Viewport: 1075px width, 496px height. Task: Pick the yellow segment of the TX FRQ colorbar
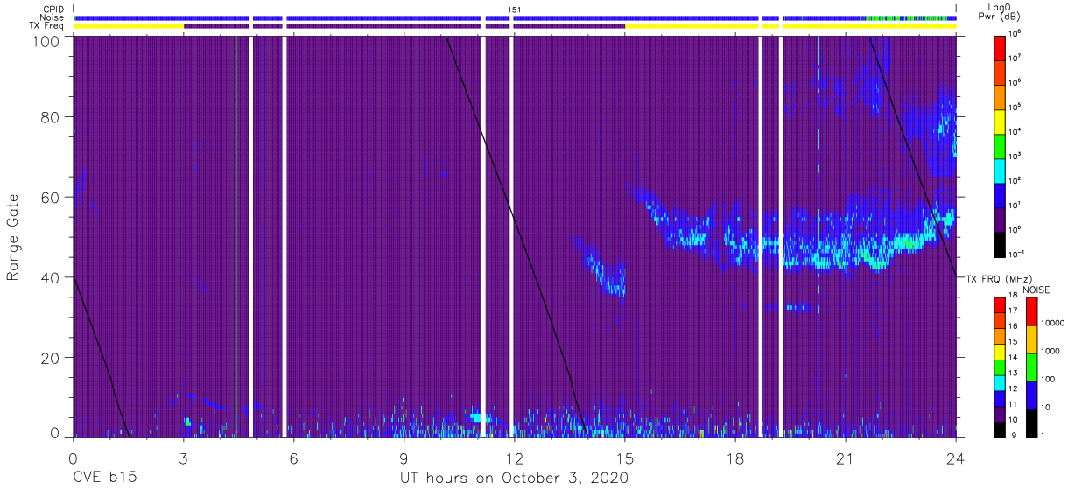coord(1001,352)
